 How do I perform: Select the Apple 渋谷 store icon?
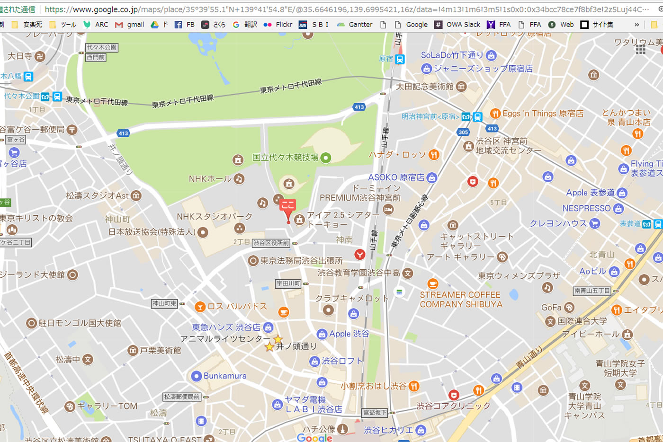click(x=322, y=334)
